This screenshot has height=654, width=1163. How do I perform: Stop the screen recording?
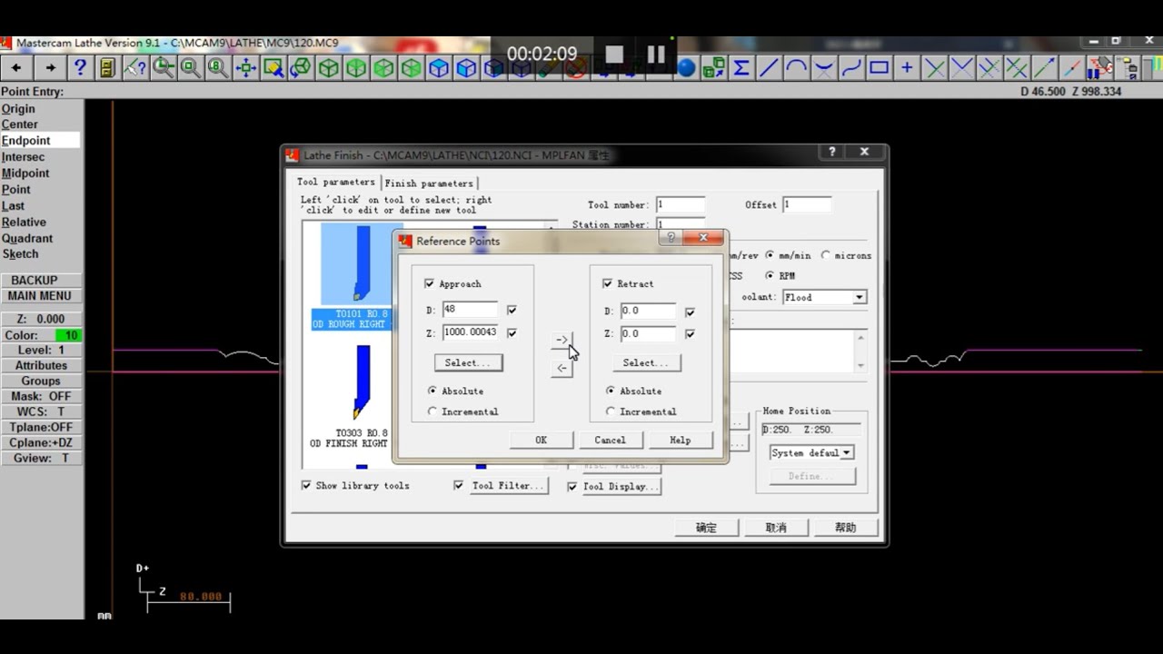pyautogui.click(x=614, y=54)
